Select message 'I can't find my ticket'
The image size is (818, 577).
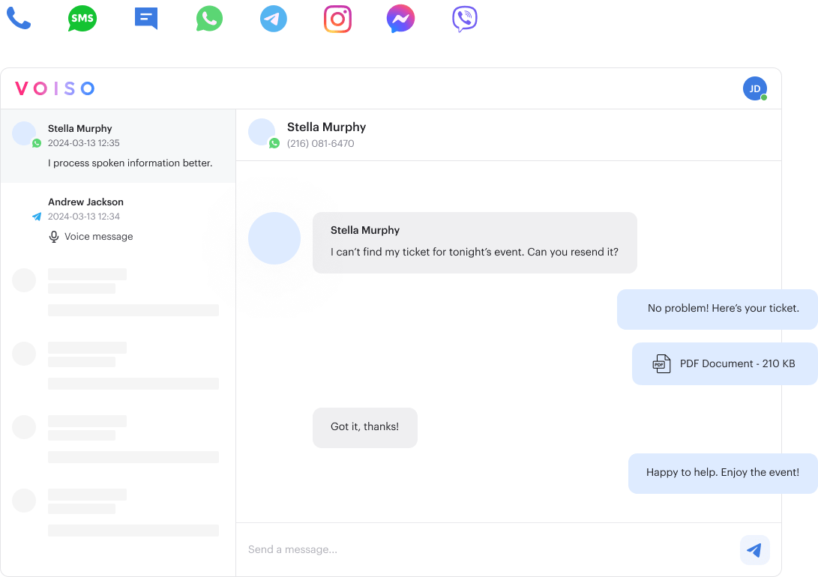tap(475, 242)
